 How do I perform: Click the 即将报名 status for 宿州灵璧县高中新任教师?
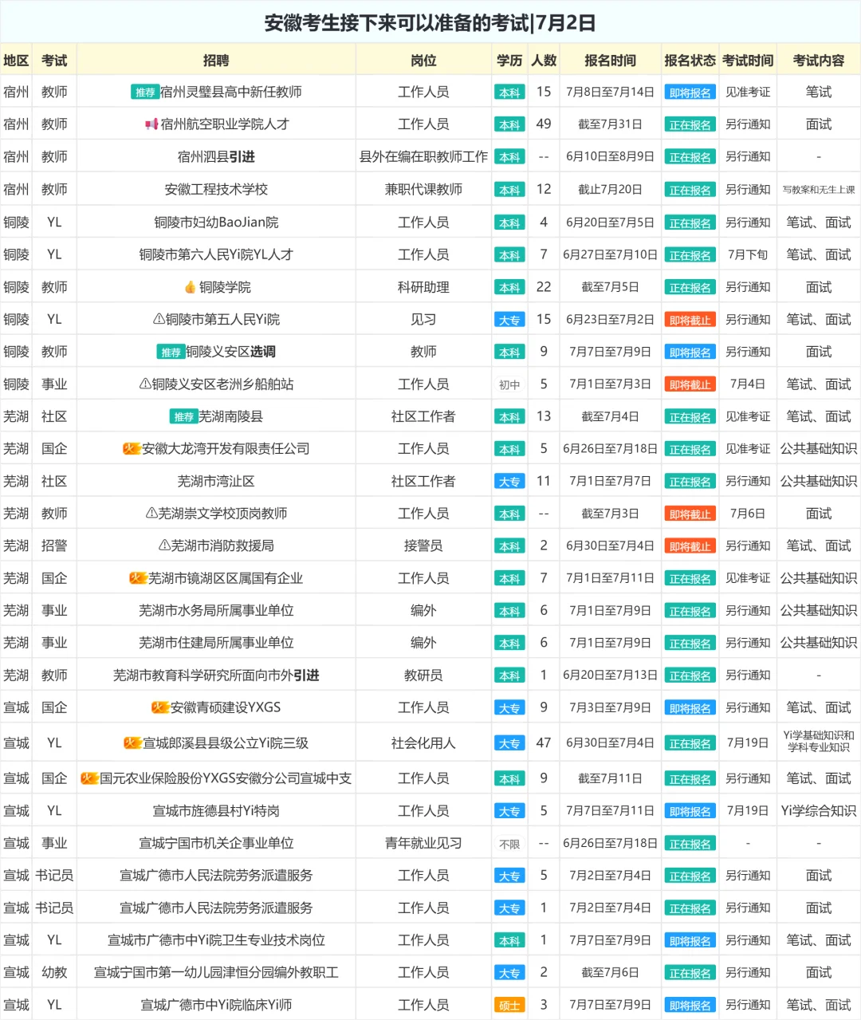pyautogui.click(x=690, y=93)
